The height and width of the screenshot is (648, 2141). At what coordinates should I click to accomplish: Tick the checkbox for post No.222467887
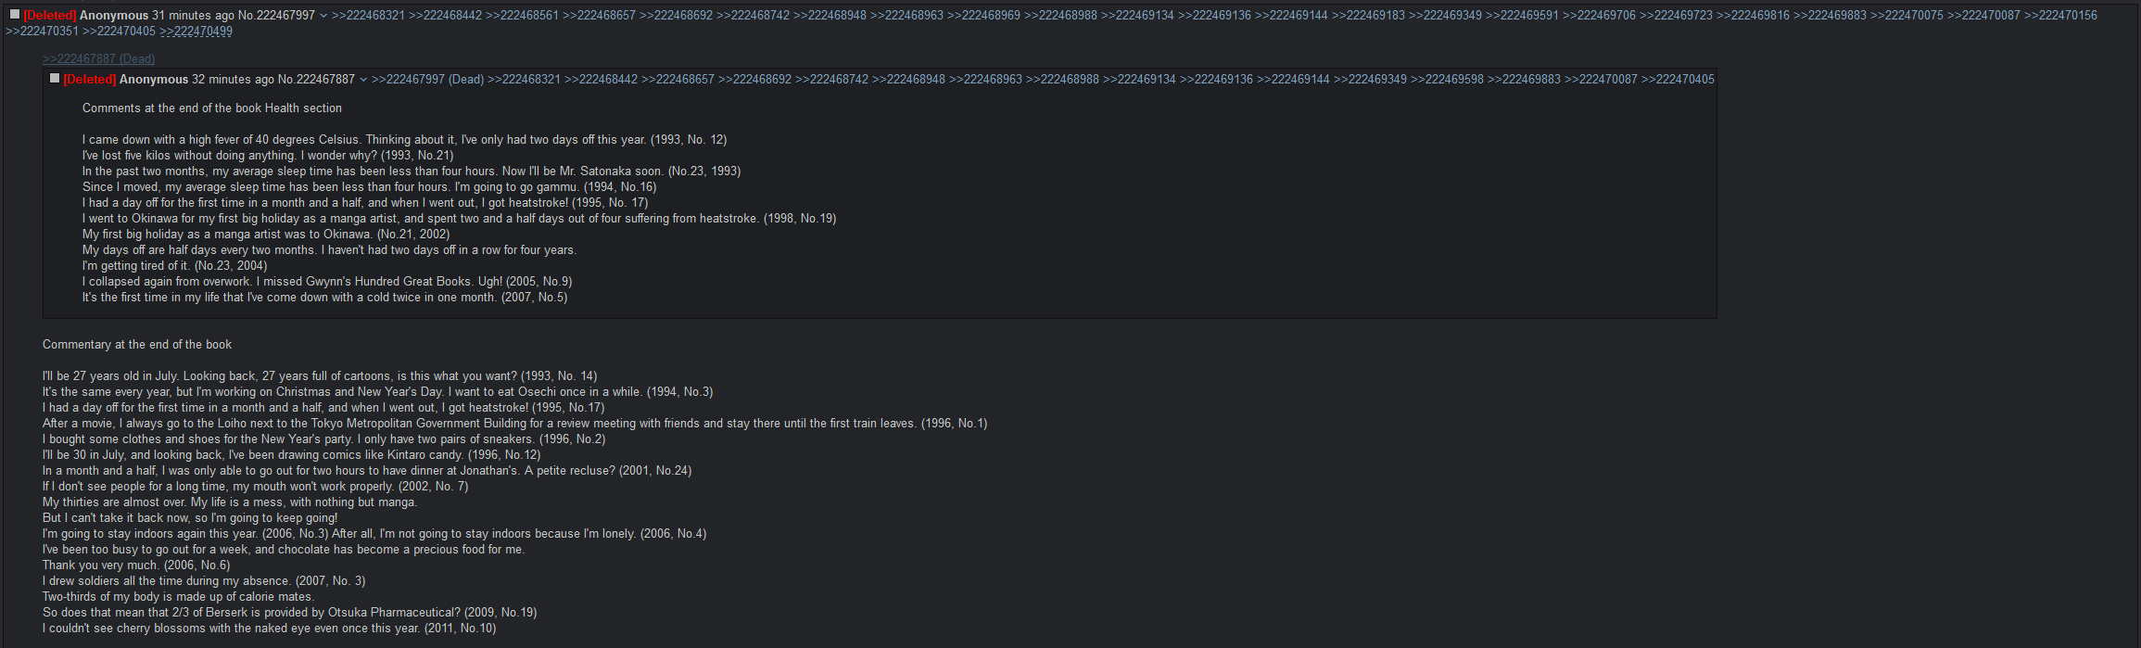point(55,78)
